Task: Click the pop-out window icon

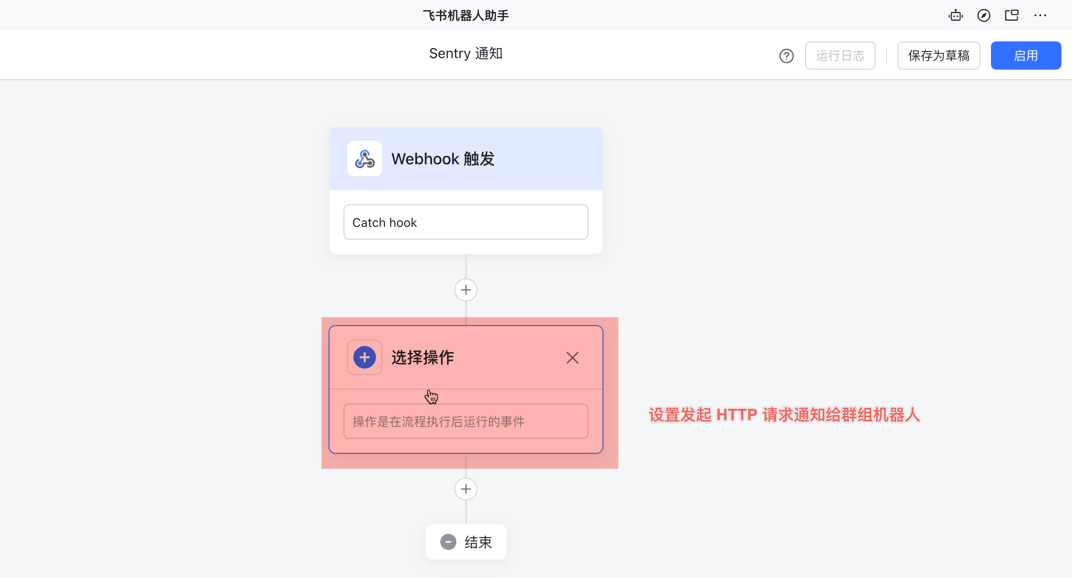Action: coord(1012,15)
